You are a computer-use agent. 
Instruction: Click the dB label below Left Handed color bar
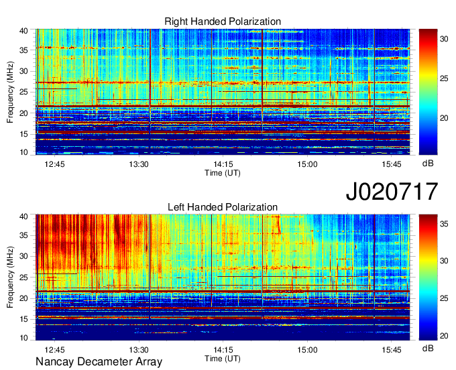tap(428, 349)
